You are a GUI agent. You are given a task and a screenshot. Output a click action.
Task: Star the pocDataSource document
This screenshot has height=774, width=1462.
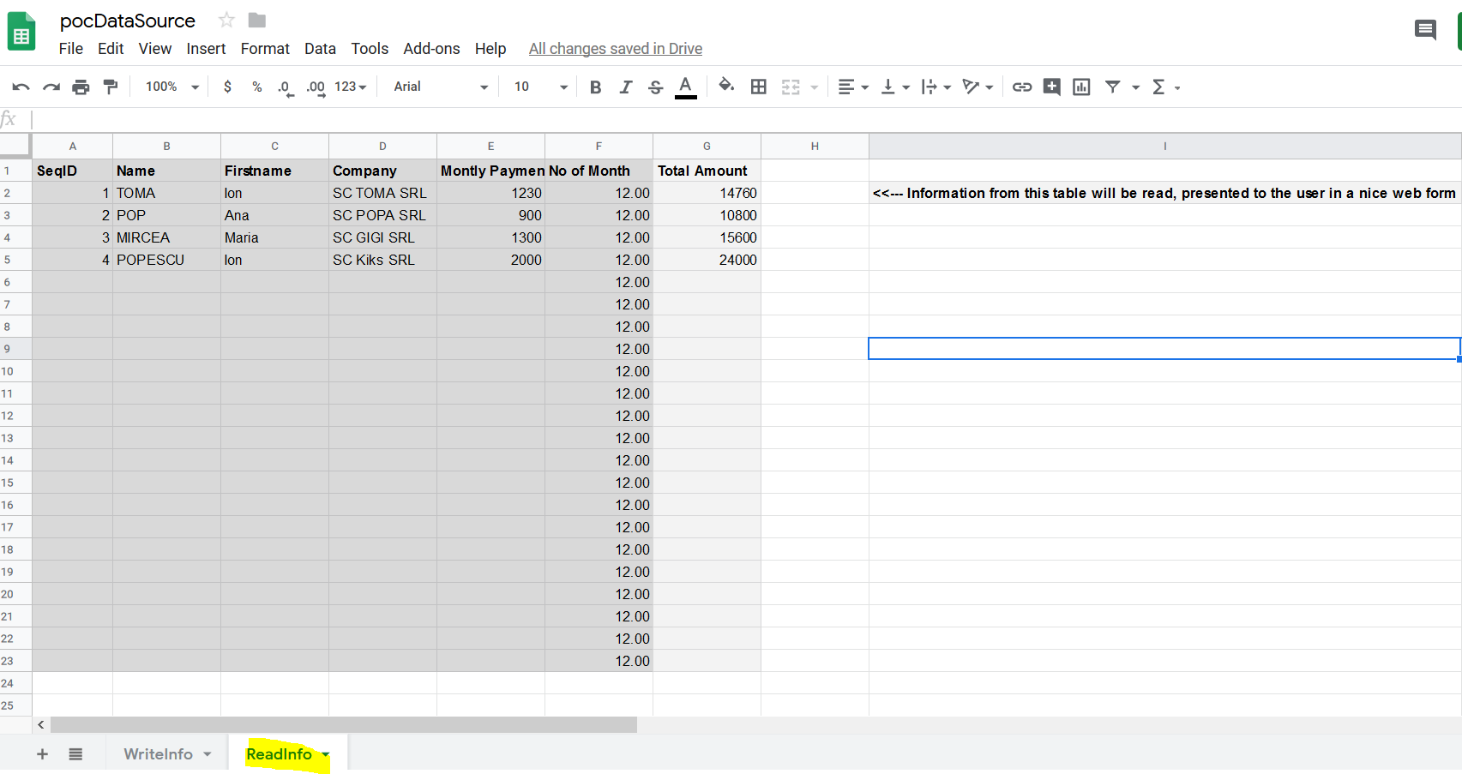click(x=226, y=20)
